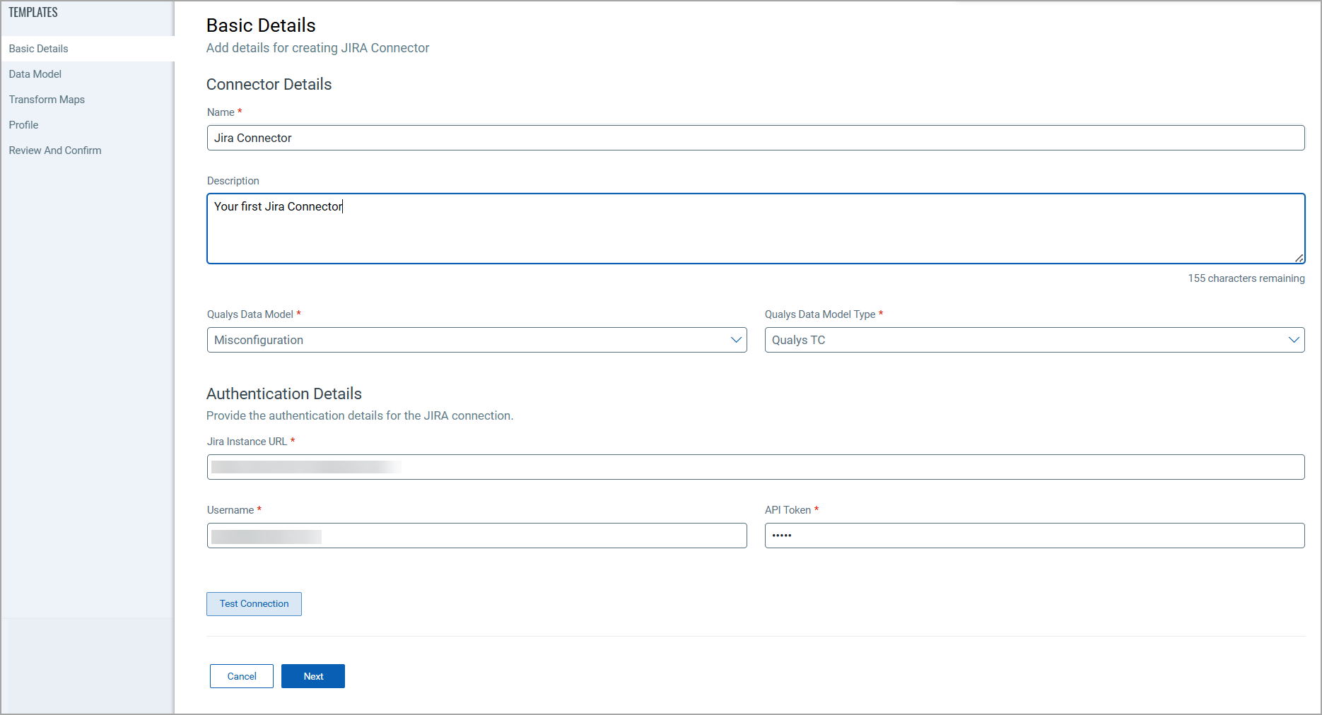Click Next to proceed
The image size is (1322, 715).
[x=313, y=676]
